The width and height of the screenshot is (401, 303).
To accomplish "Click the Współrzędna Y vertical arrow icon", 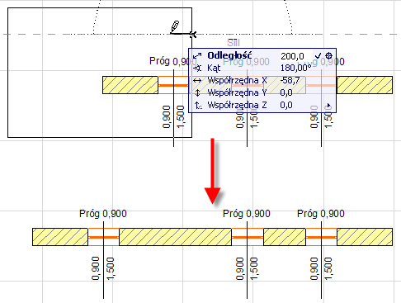I will 197,92.
